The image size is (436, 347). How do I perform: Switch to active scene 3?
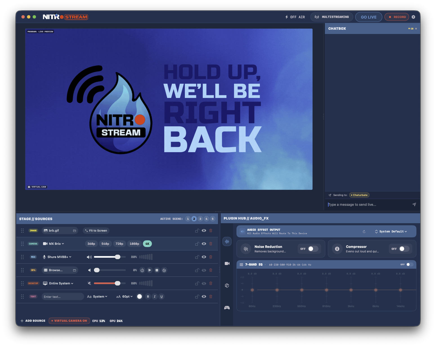200,219
